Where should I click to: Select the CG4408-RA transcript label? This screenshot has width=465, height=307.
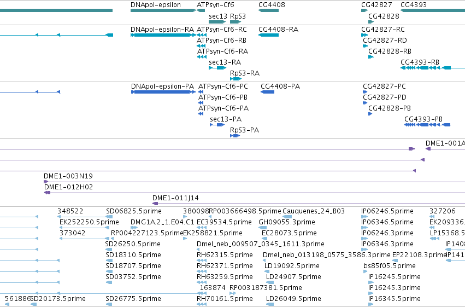(278, 30)
